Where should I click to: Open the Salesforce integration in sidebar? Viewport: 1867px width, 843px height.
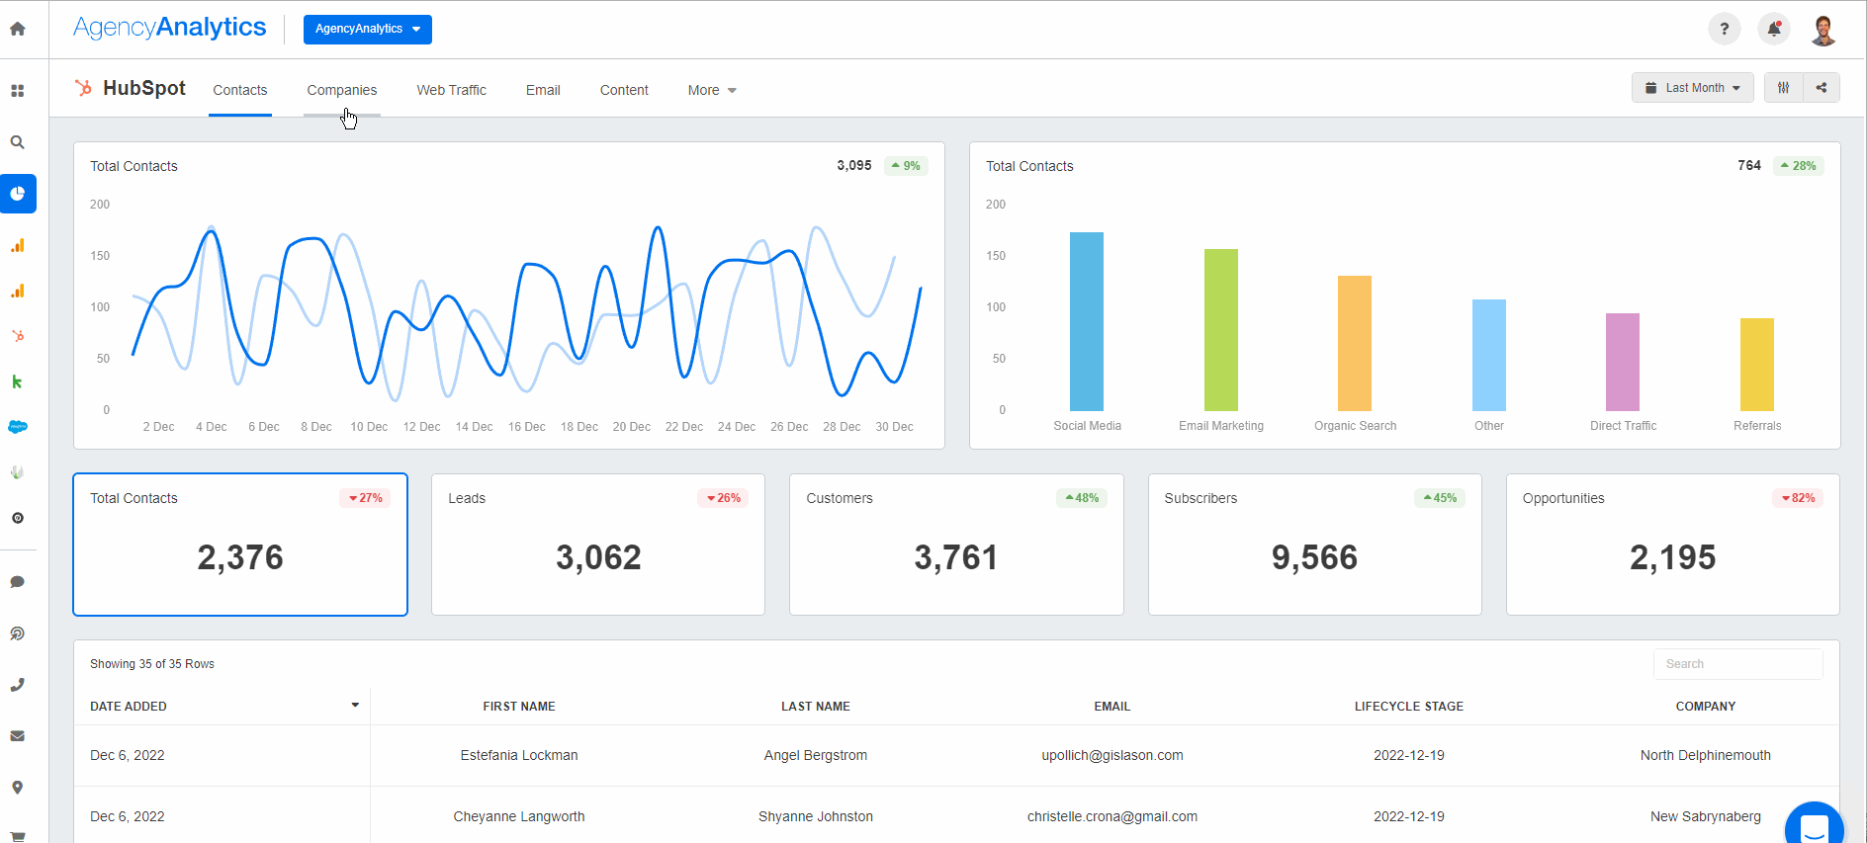[18, 427]
